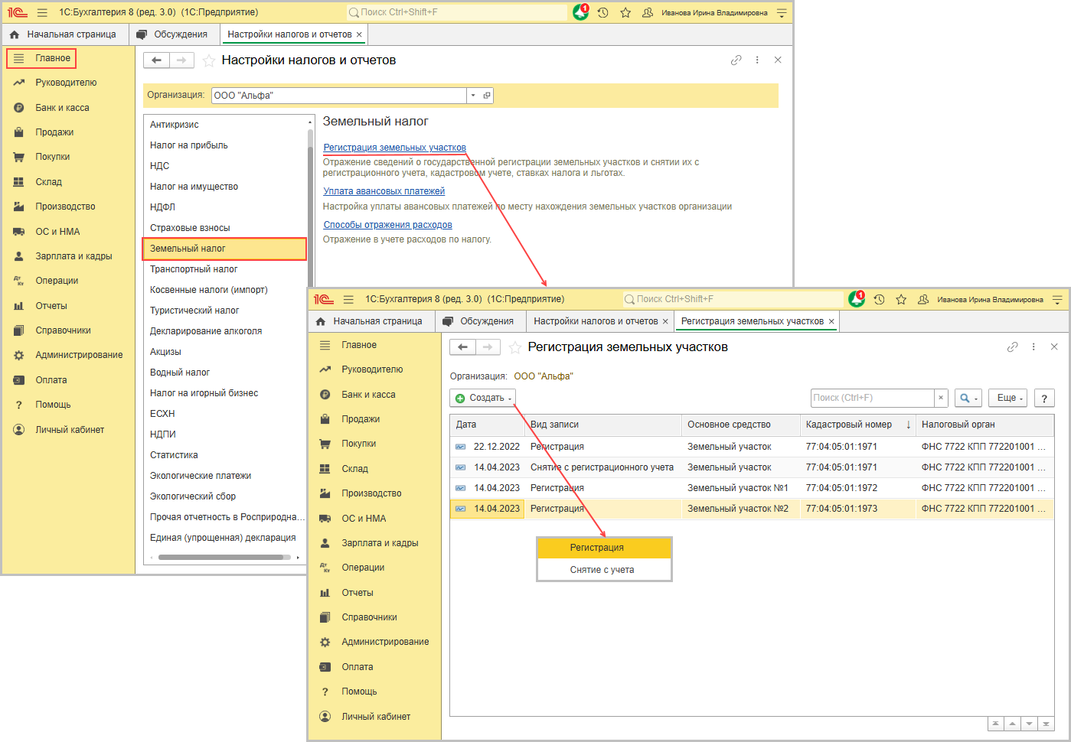Screen dimensions: 1071x742
Task: Select НДФЛ in tax list
Action: pyautogui.click(x=224, y=207)
